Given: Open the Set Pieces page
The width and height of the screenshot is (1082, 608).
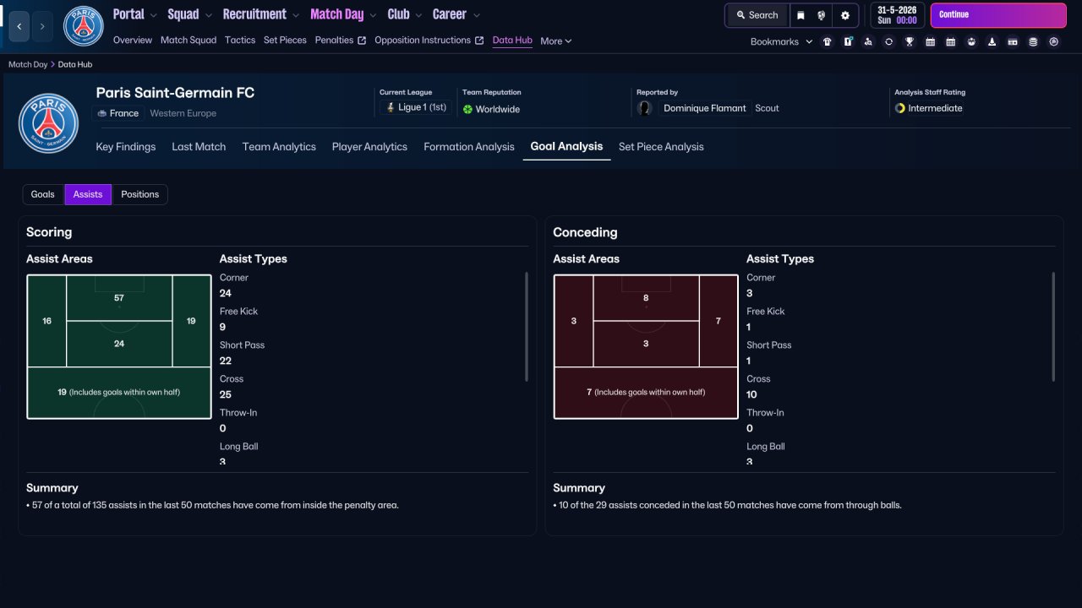Looking at the screenshot, I should click(x=285, y=40).
